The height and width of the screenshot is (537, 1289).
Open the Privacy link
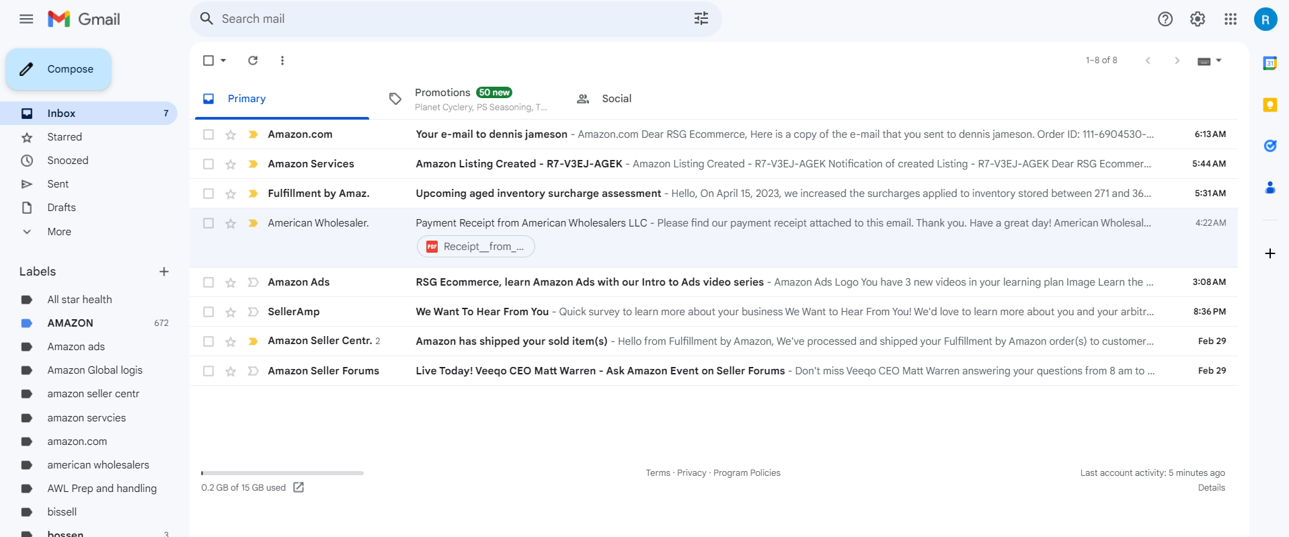pyautogui.click(x=691, y=473)
